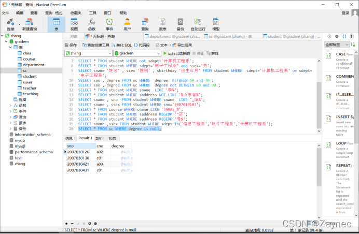359x234 pixels.
Task: Switch to department @gradem tab
Action: (173, 36)
